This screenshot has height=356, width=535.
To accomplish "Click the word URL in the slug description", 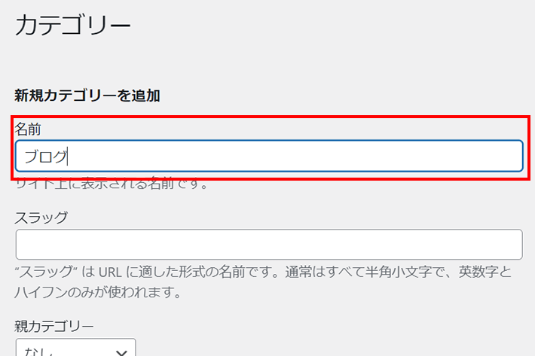I will tap(110, 272).
